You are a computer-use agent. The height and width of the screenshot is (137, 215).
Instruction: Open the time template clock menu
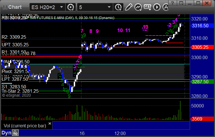click(x=118, y=7)
